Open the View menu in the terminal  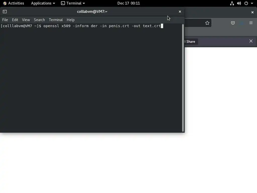pyautogui.click(x=26, y=20)
